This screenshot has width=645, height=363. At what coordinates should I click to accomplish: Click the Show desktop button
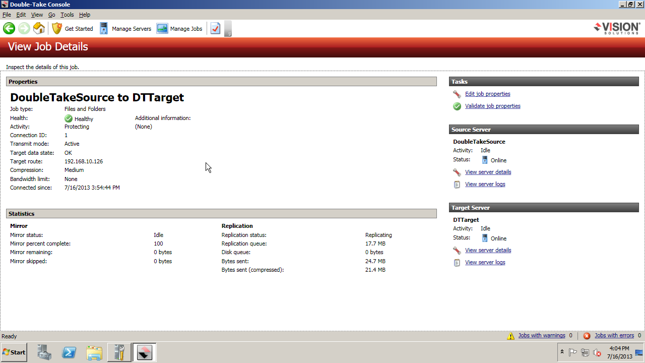pyautogui.click(x=639, y=352)
